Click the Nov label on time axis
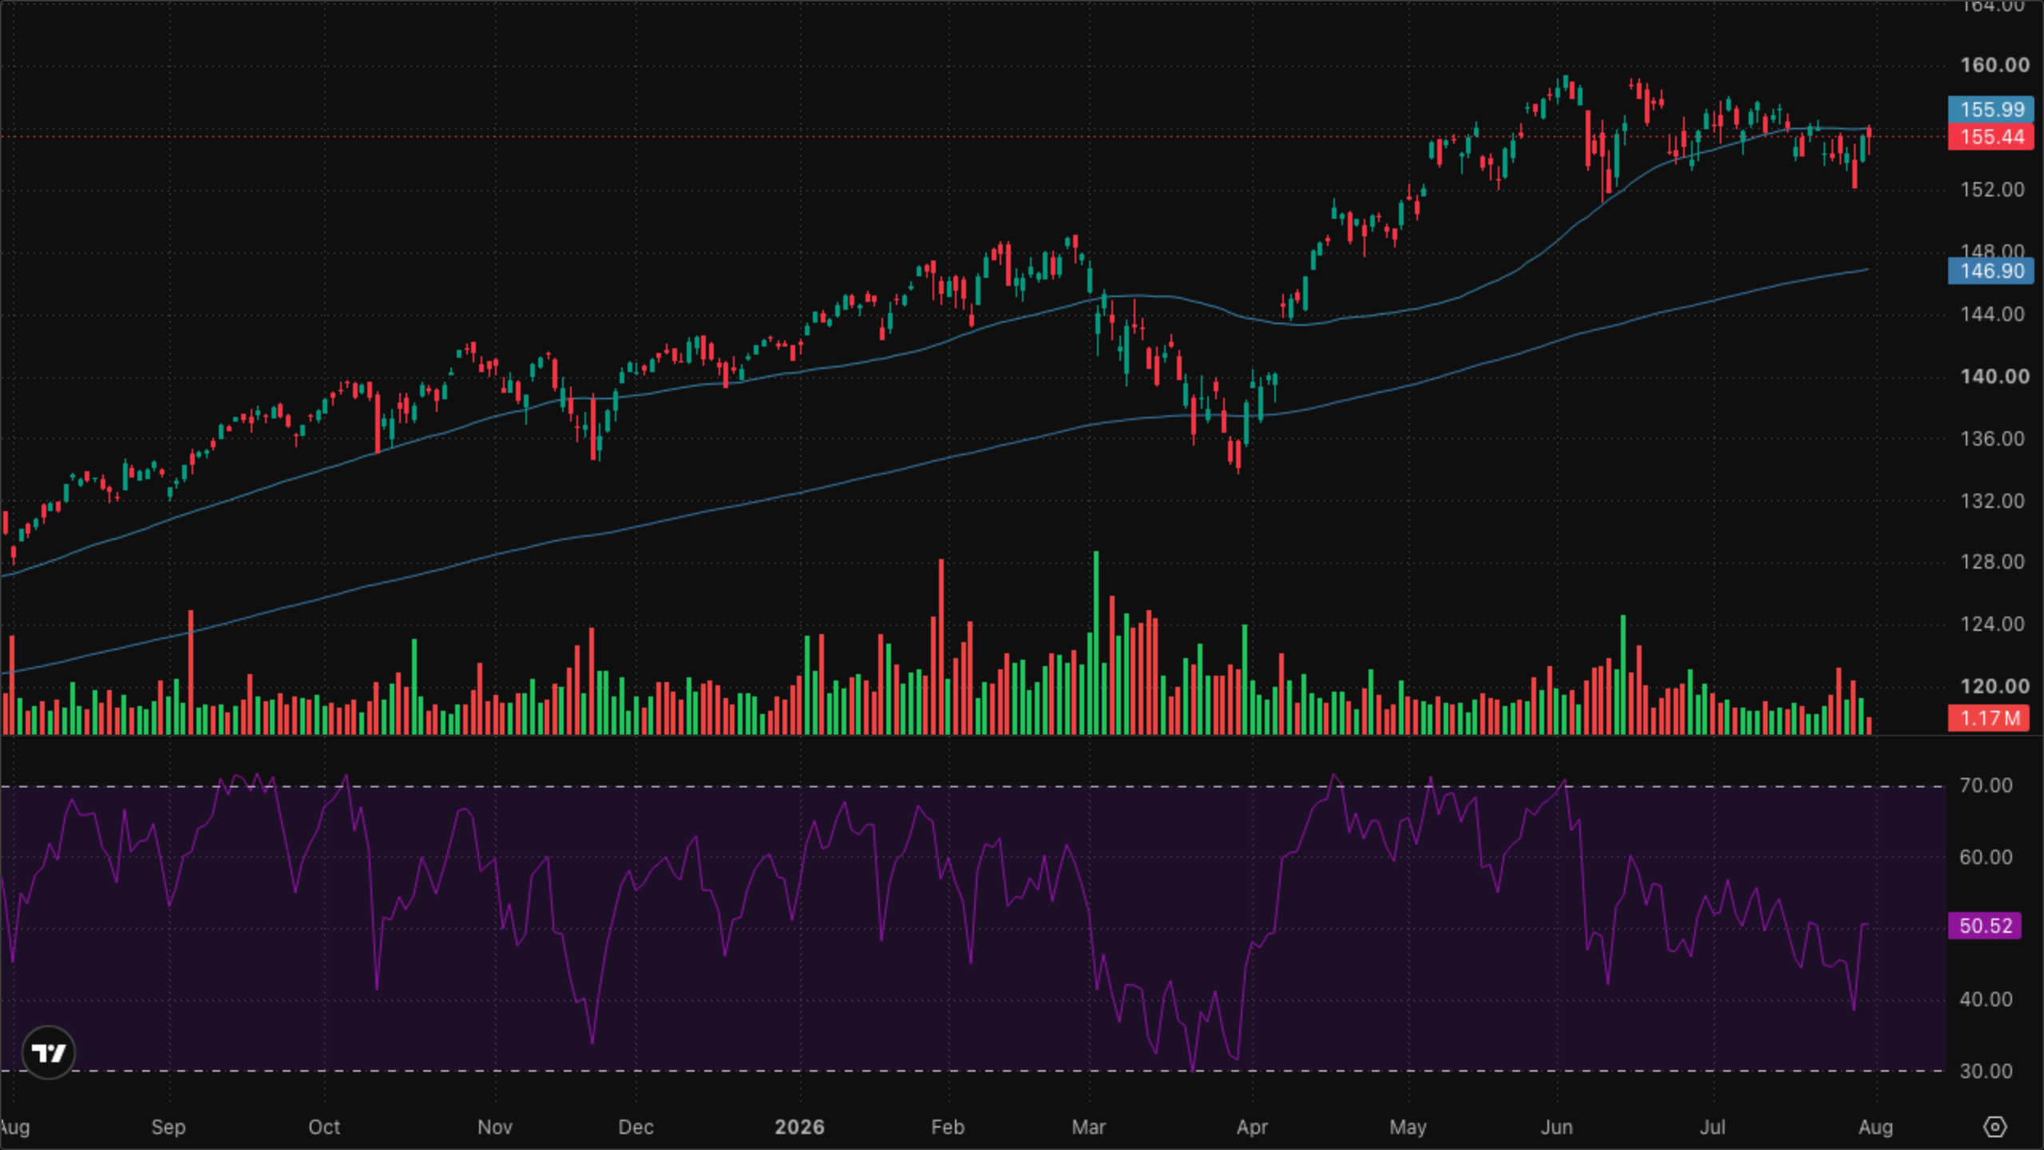 tap(494, 1127)
